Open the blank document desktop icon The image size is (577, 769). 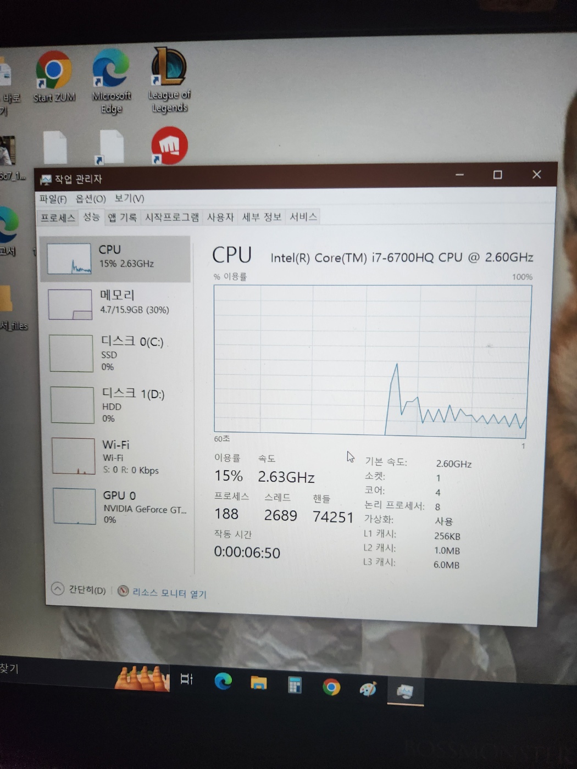coord(55,147)
